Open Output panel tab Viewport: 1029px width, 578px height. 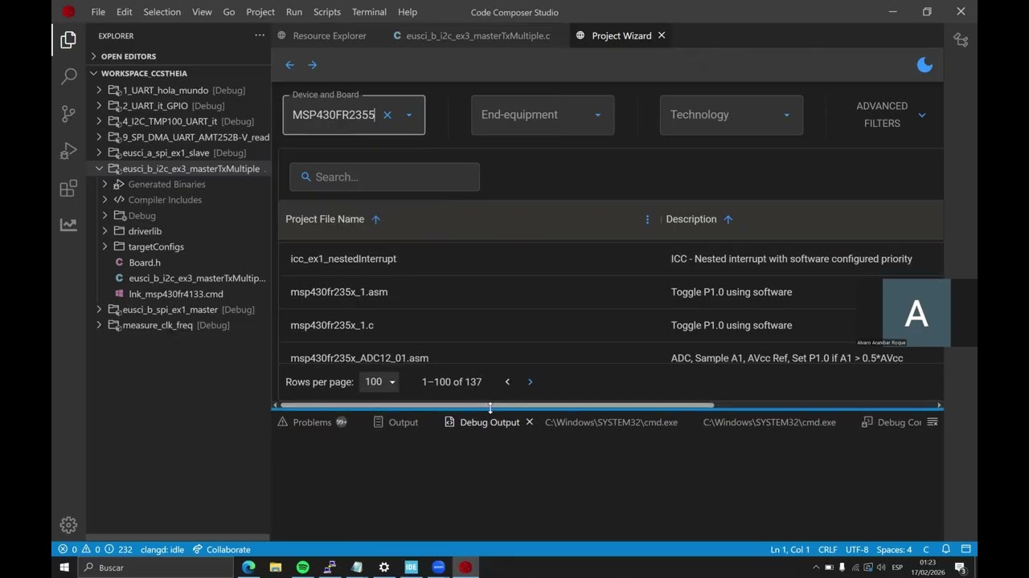pos(396,422)
